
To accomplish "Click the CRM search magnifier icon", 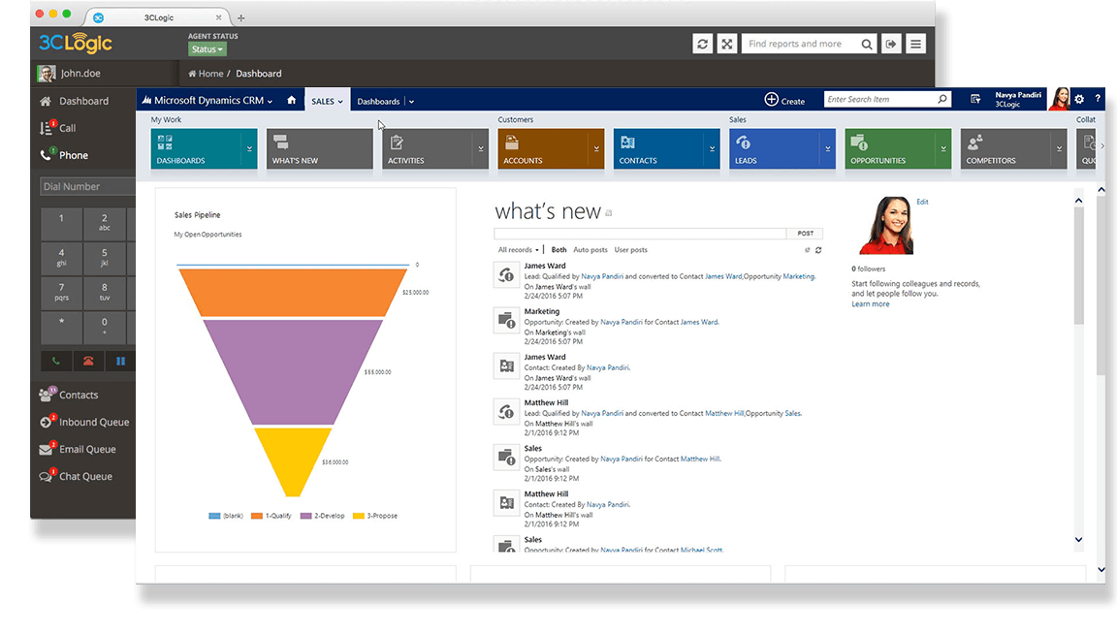I will click(x=942, y=99).
